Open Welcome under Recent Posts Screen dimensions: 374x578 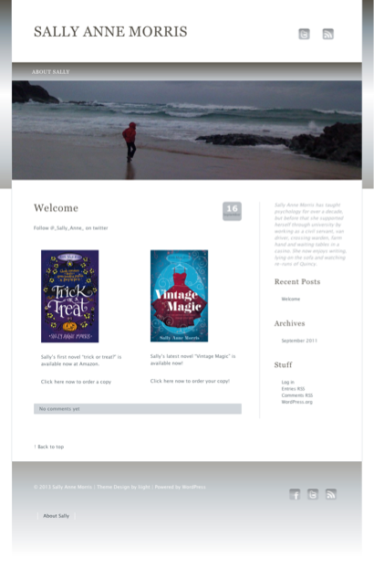291,299
